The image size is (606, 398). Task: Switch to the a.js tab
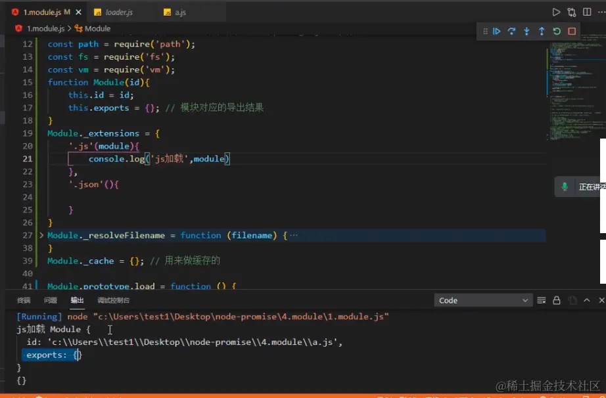[180, 12]
